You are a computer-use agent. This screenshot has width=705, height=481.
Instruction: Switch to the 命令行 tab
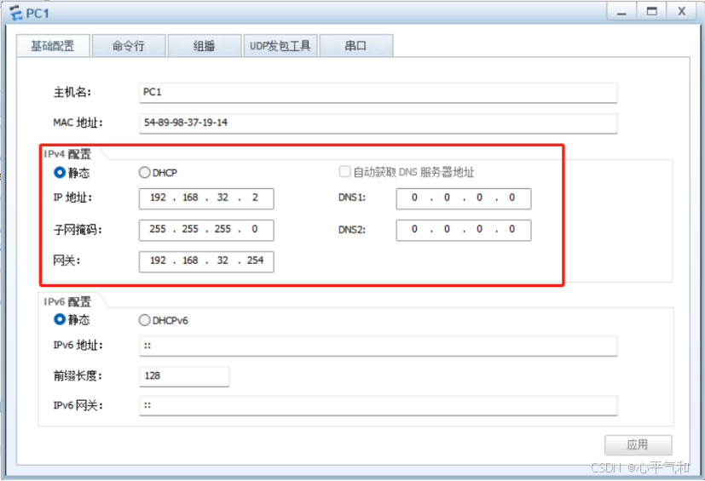pyautogui.click(x=129, y=46)
